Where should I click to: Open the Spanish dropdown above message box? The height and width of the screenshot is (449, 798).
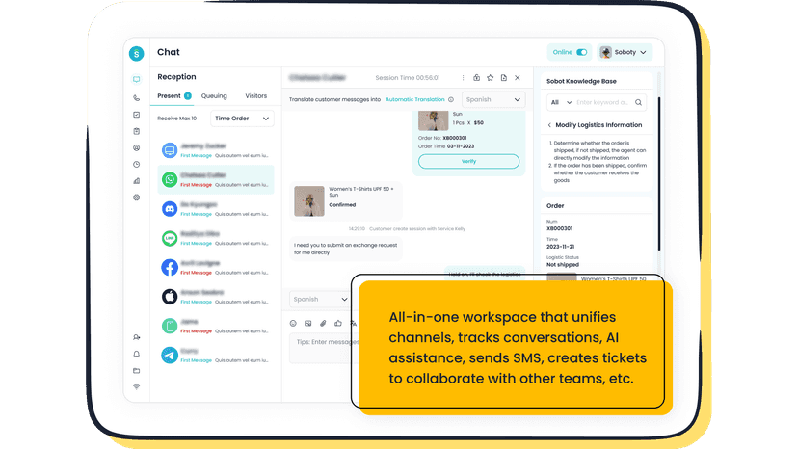pos(320,300)
